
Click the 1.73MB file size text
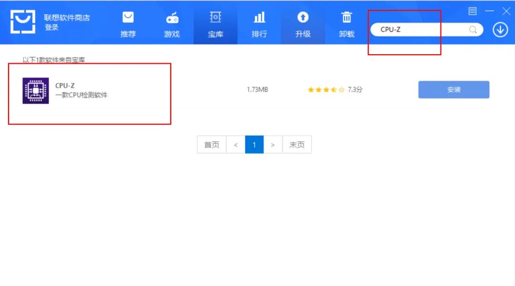[x=257, y=89]
